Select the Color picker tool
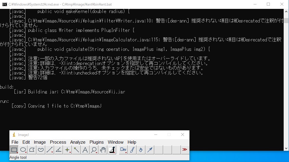 [x=112, y=150]
